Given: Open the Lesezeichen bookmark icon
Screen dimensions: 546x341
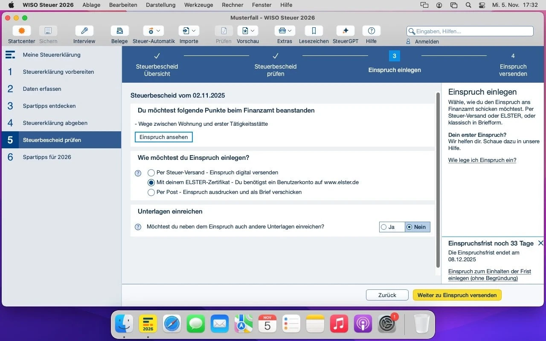Looking at the screenshot, I should (314, 31).
